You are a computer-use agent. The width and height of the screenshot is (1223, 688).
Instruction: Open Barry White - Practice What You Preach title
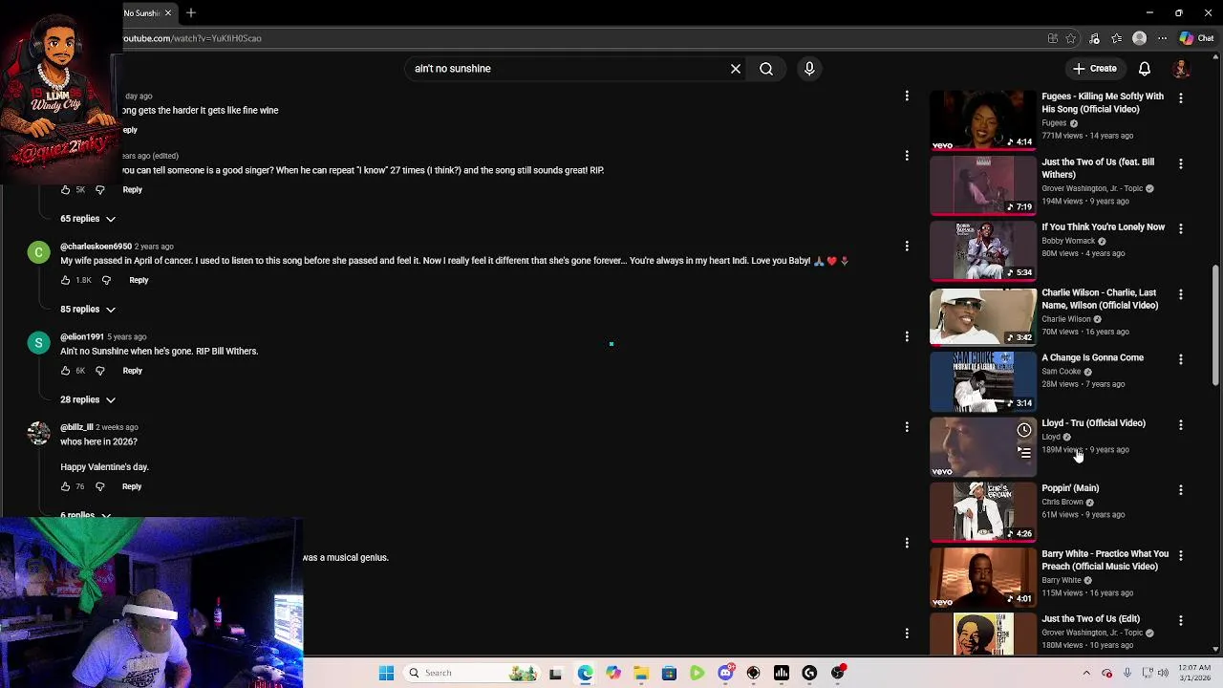[1105, 560]
